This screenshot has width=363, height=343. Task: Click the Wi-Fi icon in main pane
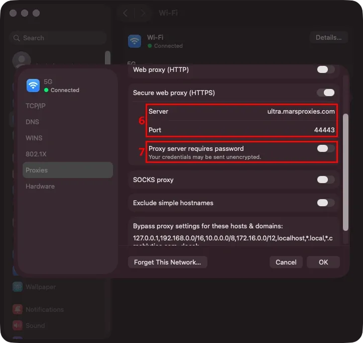[x=135, y=41]
